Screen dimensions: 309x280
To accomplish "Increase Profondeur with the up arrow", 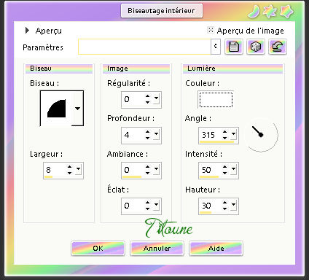I will [x=148, y=132].
